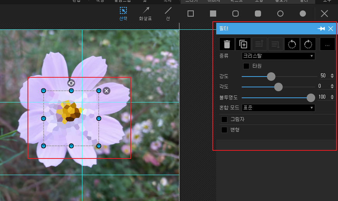Viewport: 338px width, 201px height.
Task: Toggle the 그림자 shadow checkbox
Action: pyautogui.click(x=224, y=119)
